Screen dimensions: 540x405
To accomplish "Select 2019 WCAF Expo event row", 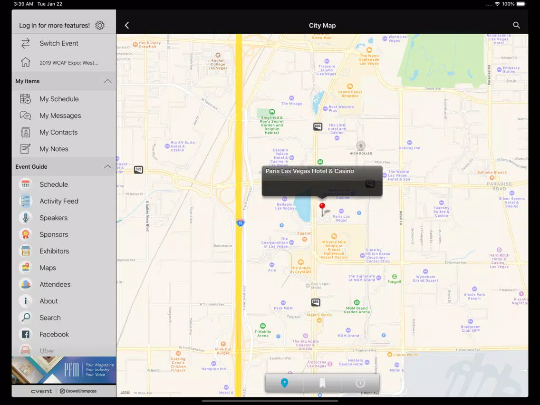I will point(64,62).
